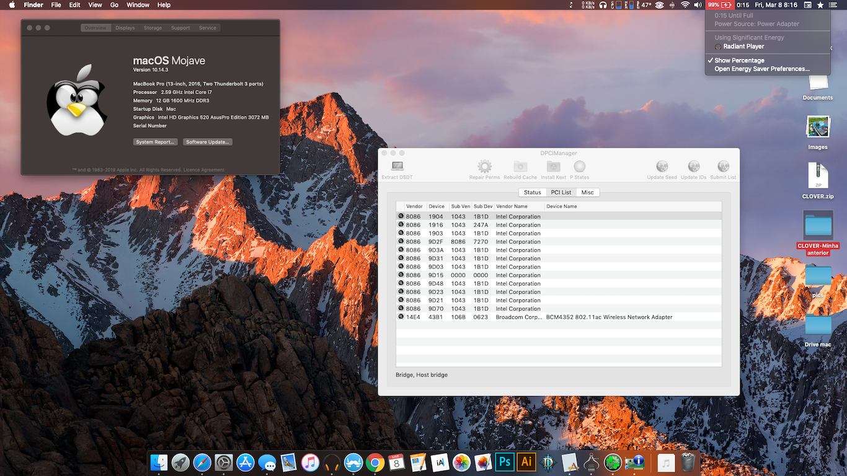Viewport: 847px width, 476px height.
Task: Open the headphones menu bar extra
Action: [x=603, y=5]
